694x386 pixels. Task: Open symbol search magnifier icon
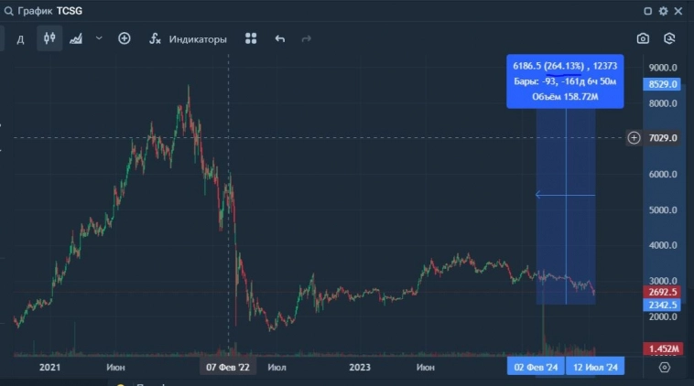tap(8, 11)
